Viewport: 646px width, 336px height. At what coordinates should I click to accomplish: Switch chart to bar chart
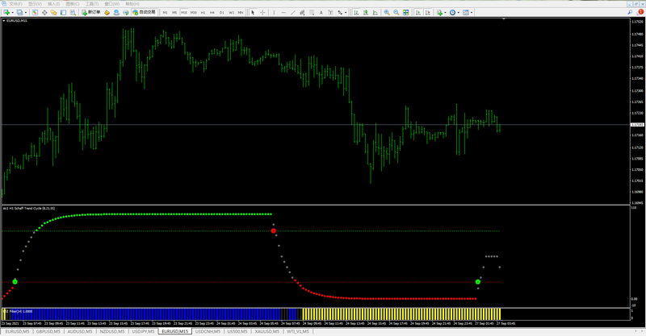click(x=356, y=13)
